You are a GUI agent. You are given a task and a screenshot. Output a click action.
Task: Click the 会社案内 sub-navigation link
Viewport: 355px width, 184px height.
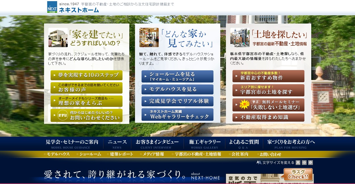240,154
